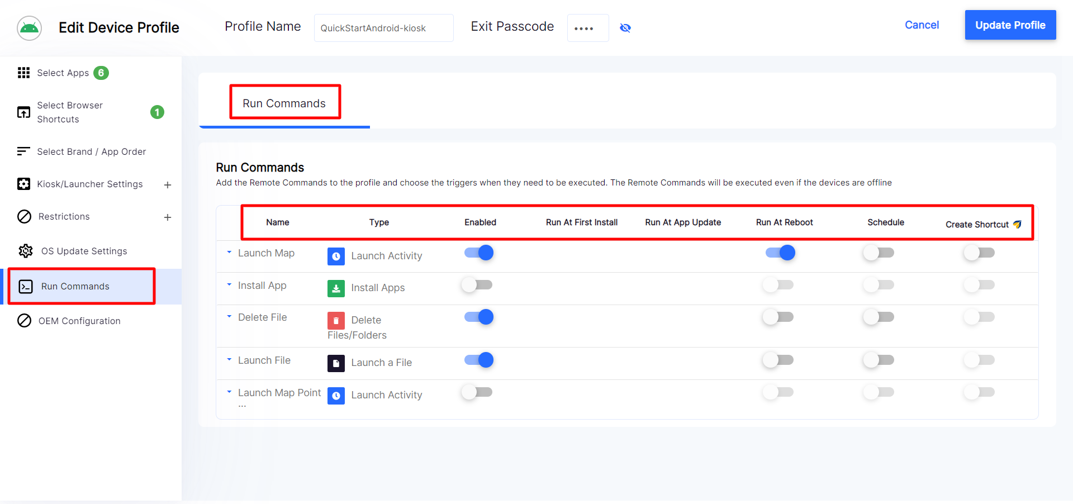This screenshot has height=504, width=1073.
Task: Select the Run Commands tab heading
Action: [284, 103]
